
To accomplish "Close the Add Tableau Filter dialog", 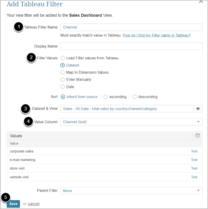I will pos(201,1).
